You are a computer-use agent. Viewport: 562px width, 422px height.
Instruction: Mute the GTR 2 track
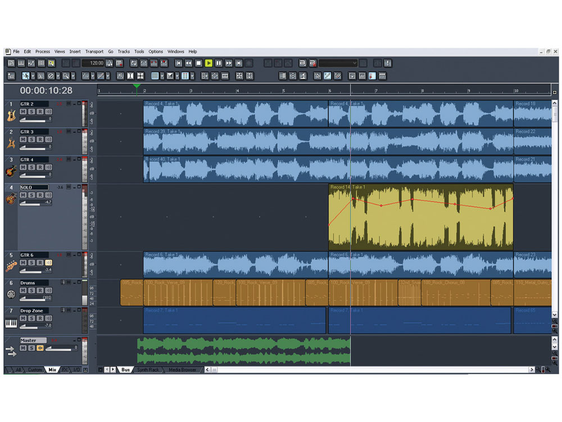pos(24,113)
